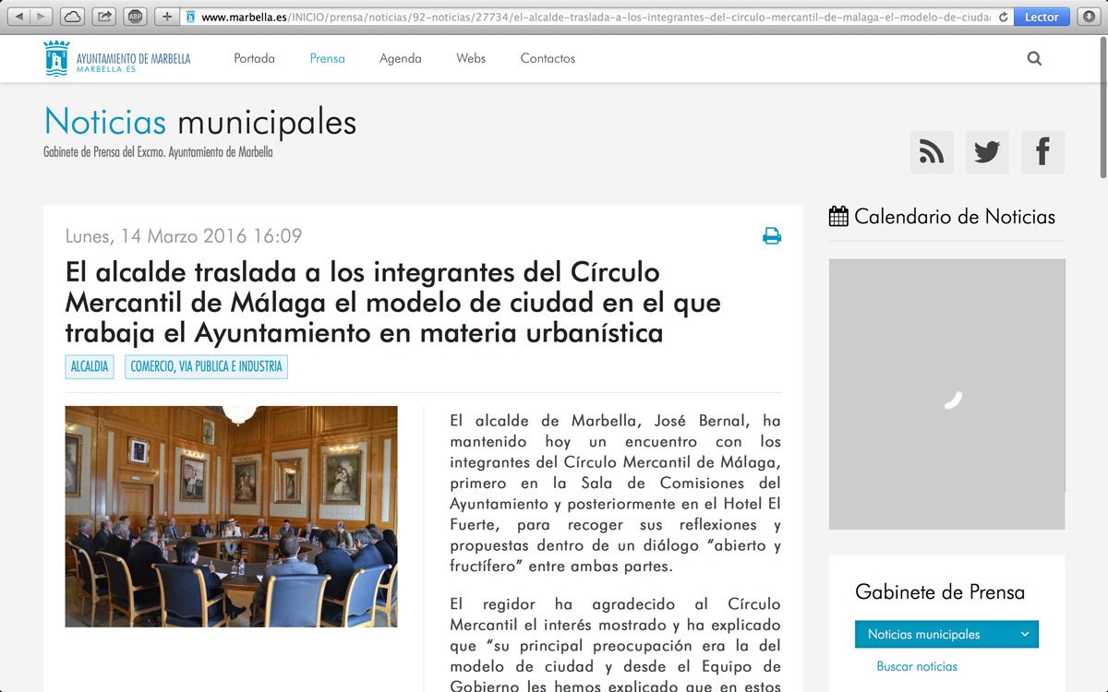Click the Buscar noticias link

917,666
